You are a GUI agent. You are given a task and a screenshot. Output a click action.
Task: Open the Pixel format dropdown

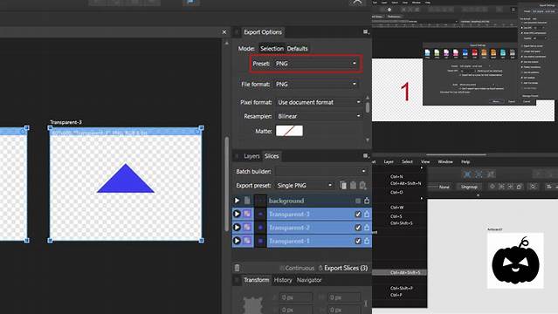[x=319, y=102]
